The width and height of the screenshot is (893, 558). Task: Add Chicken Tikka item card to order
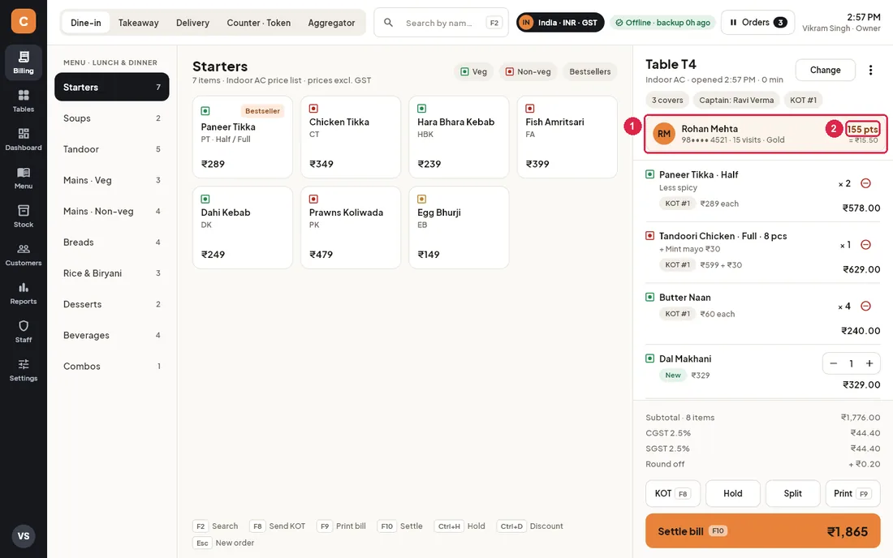click(351, 137)
